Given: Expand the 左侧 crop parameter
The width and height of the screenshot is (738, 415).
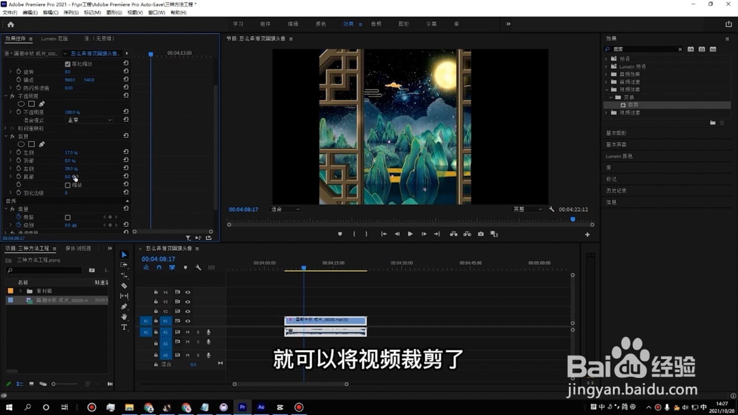Looking at the screenshot, I should click(x=11, y=152).
